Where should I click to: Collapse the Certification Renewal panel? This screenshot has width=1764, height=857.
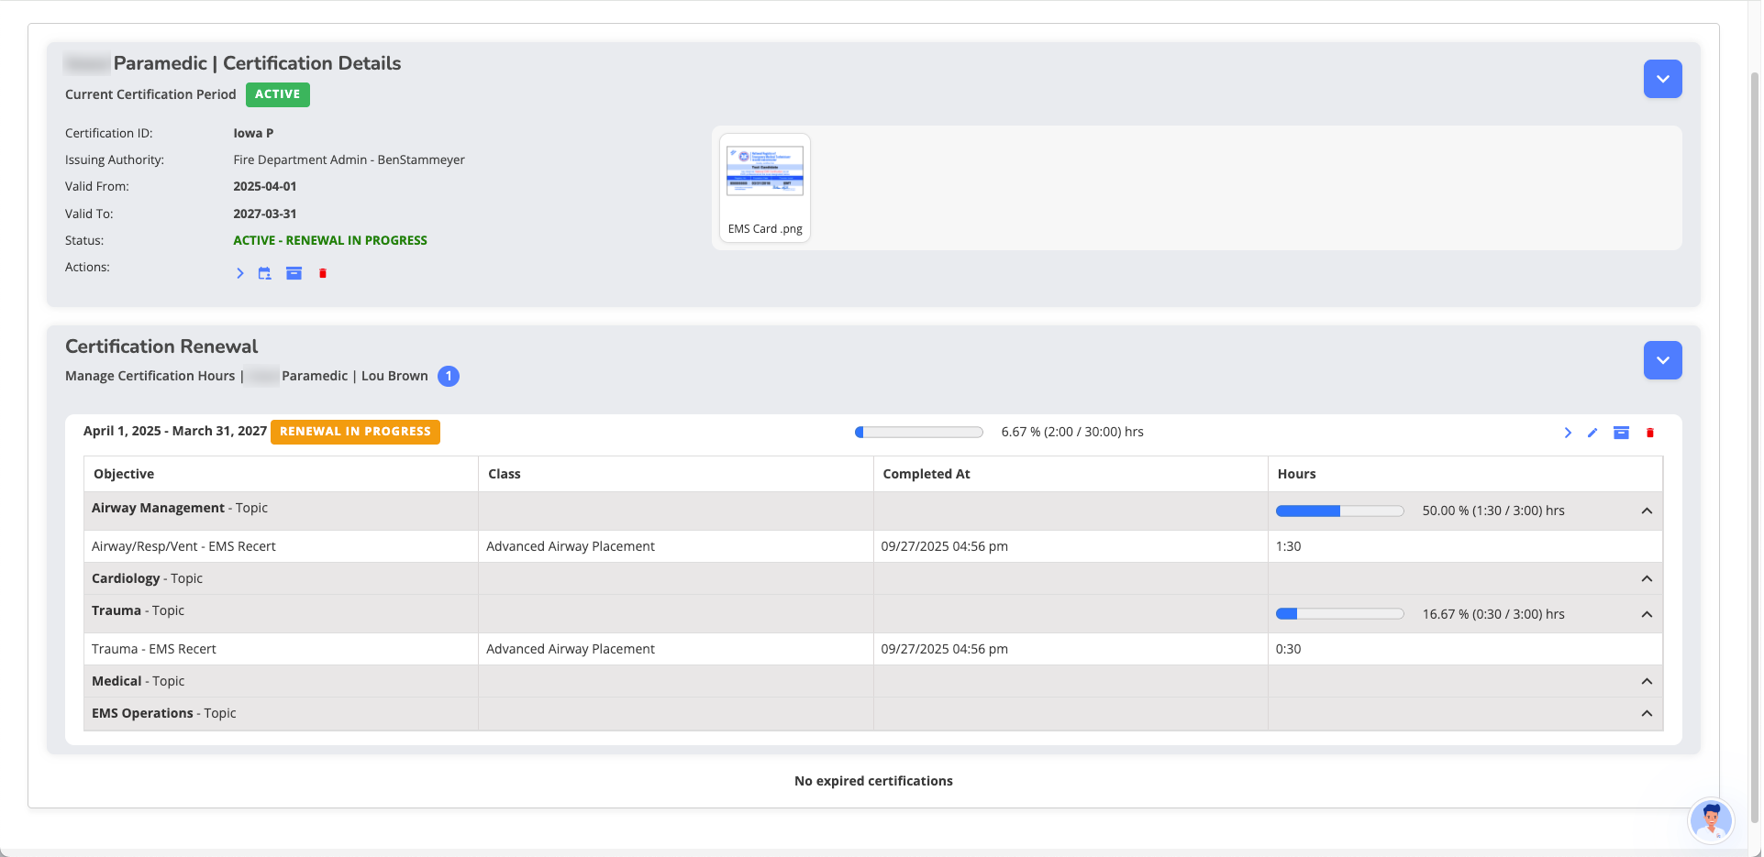[1662, 360]
